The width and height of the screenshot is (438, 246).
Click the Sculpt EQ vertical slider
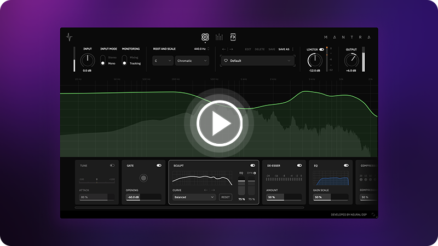241,186
